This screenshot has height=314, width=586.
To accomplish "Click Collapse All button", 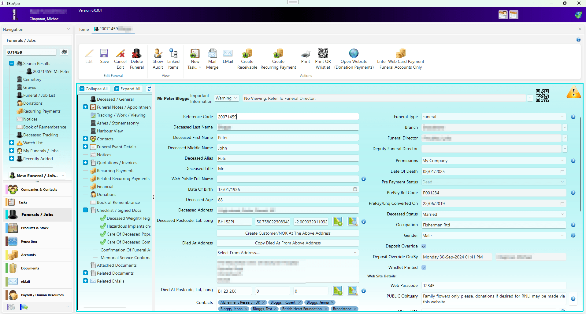I will tap(94, 89).
